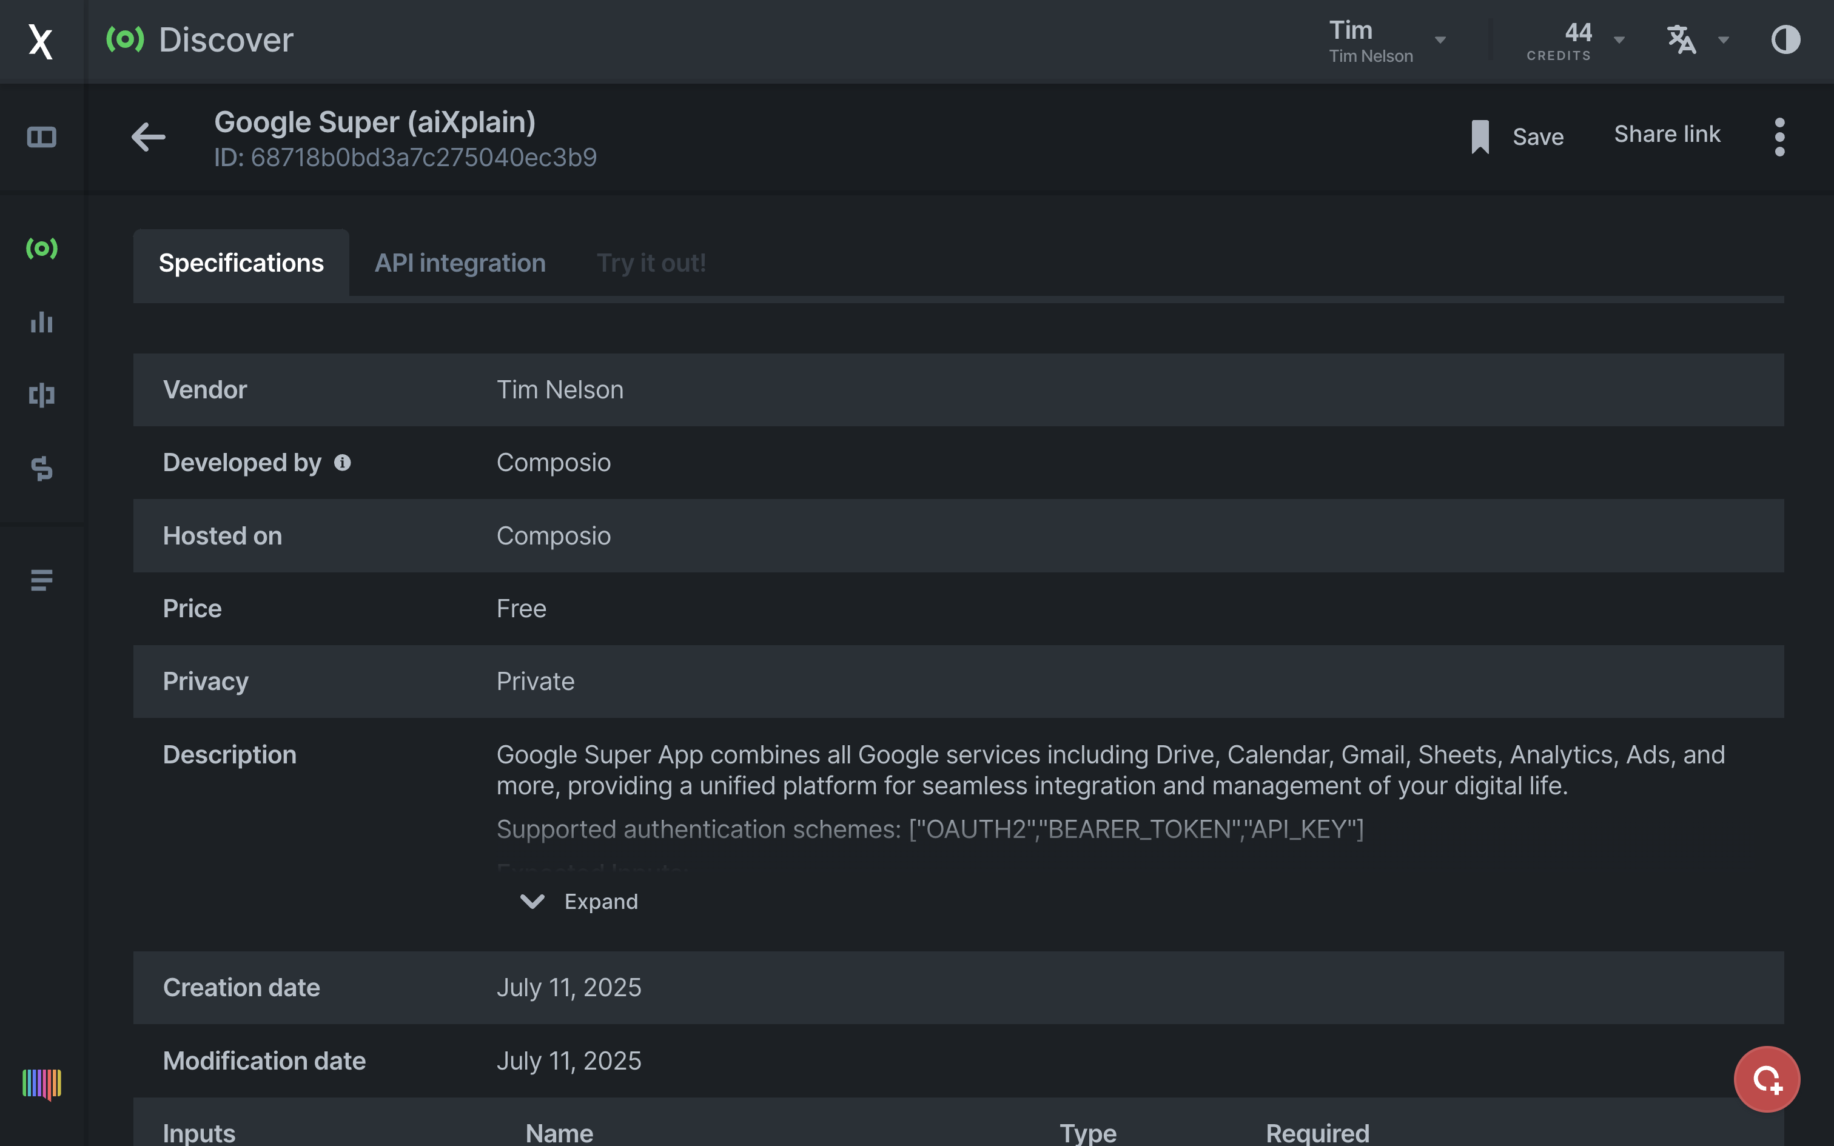The width and height of the screenshot is (1834, 1146).
Task: Go back with the left arrow
Action: (148, 137)
